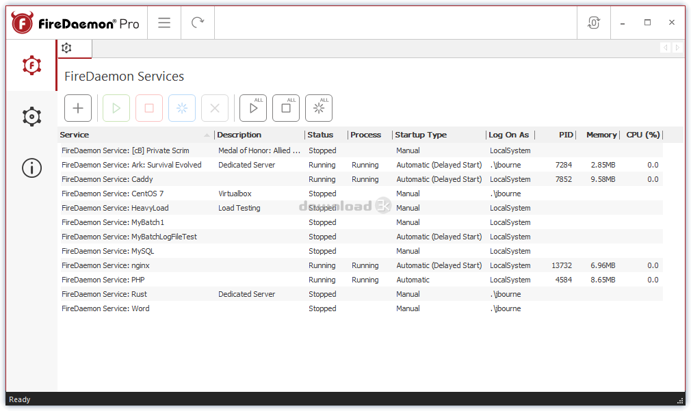Screen dimensions: 691x411
Task: Click the session zero icon in title bar
Action: click(x=593, y=23)
